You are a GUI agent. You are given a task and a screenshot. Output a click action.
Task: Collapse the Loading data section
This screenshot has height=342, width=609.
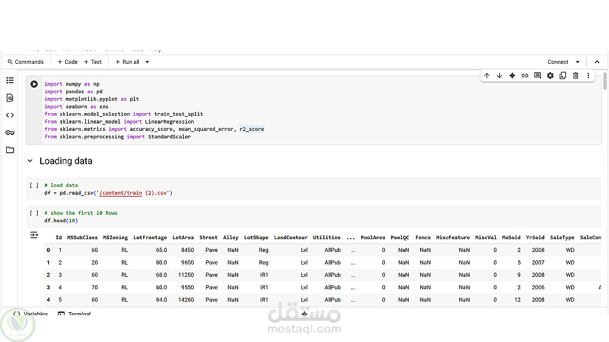coord(30,161)
